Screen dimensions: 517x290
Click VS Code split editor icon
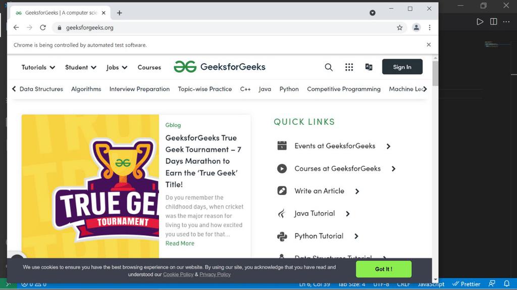[493, 22]
